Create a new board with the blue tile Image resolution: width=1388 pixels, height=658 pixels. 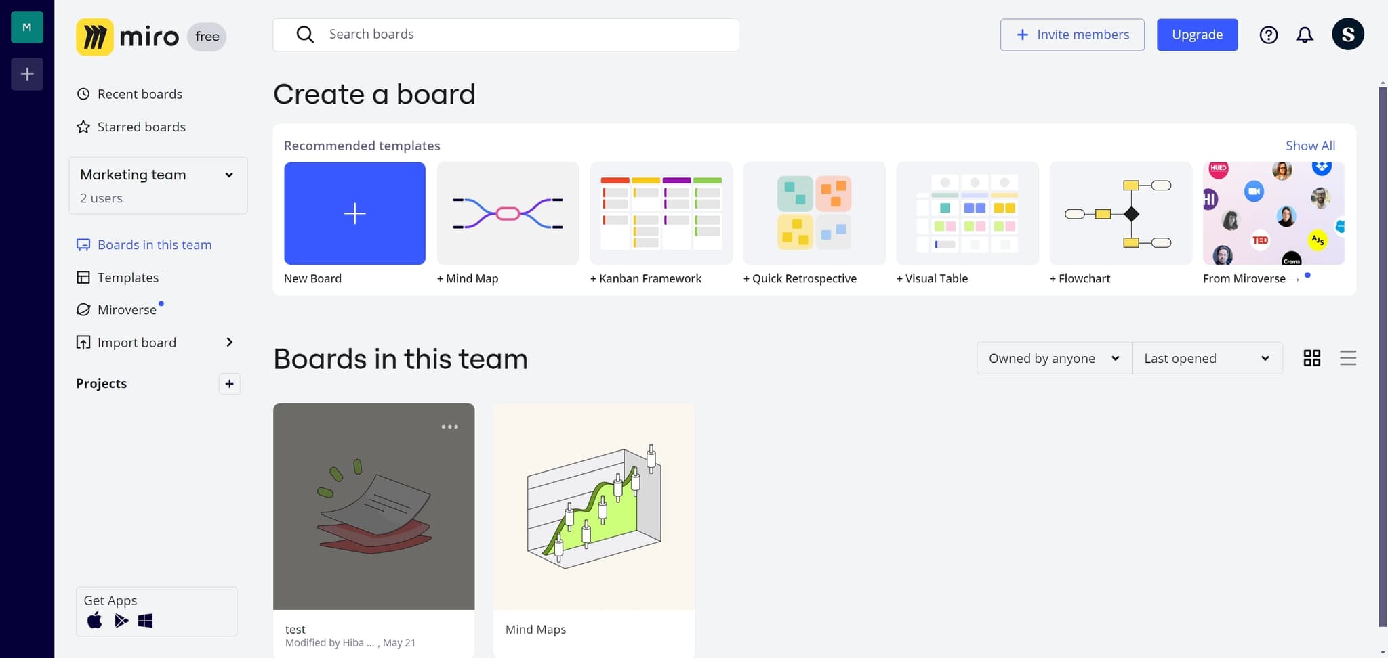coord(354,213)
